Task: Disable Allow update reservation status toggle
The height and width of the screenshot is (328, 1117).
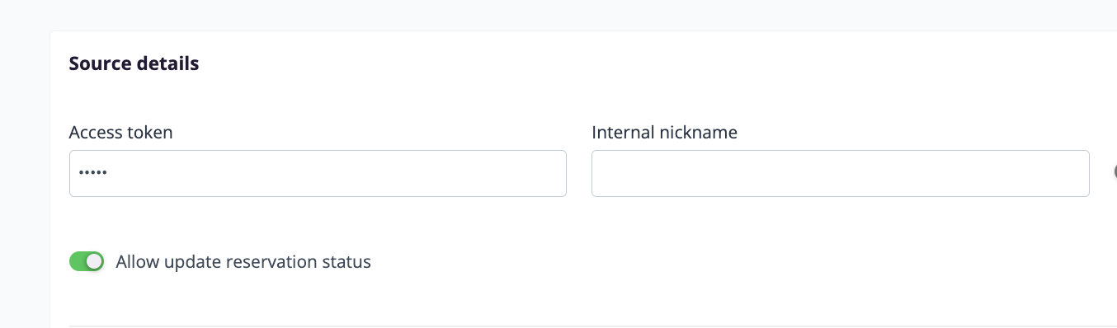Action: point(87,261)
